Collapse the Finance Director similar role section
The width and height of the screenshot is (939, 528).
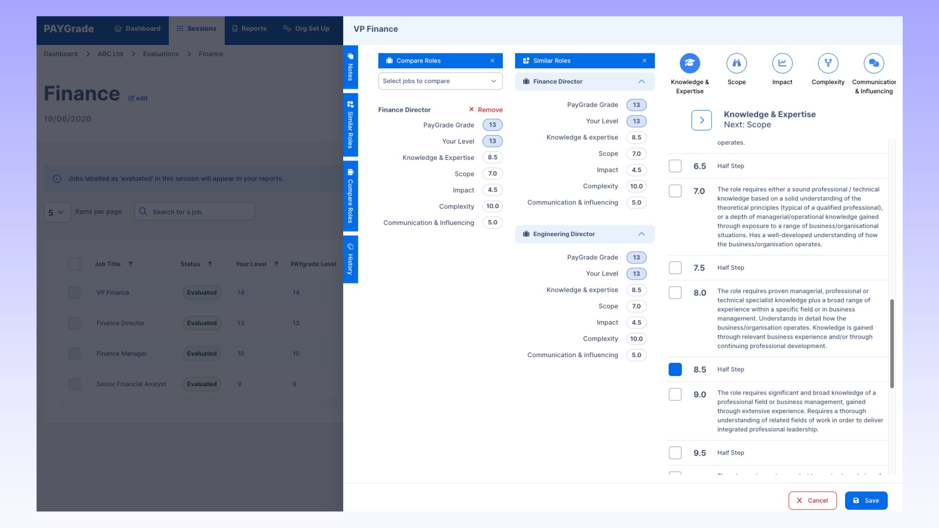click(642, 82)
